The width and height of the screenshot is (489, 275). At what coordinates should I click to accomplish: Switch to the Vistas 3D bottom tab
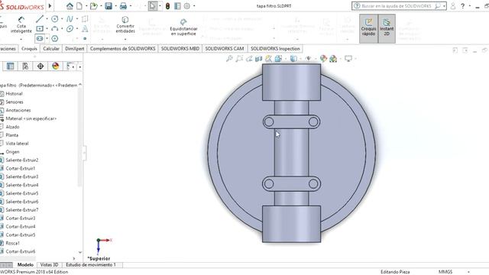[x=49, y=265]
